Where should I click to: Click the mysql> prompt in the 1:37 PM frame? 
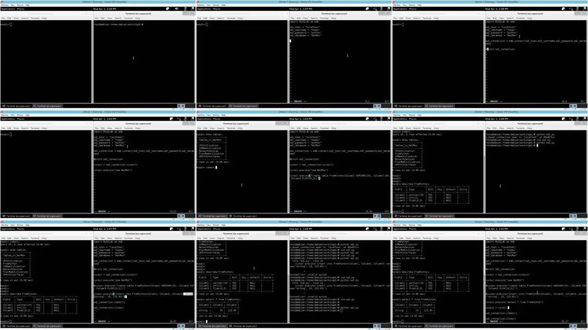tap(201, 24)
